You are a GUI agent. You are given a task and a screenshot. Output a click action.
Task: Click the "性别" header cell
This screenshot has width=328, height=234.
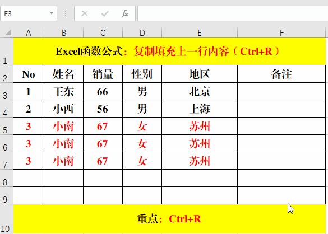pyautogui.click(x=142, y=74)
